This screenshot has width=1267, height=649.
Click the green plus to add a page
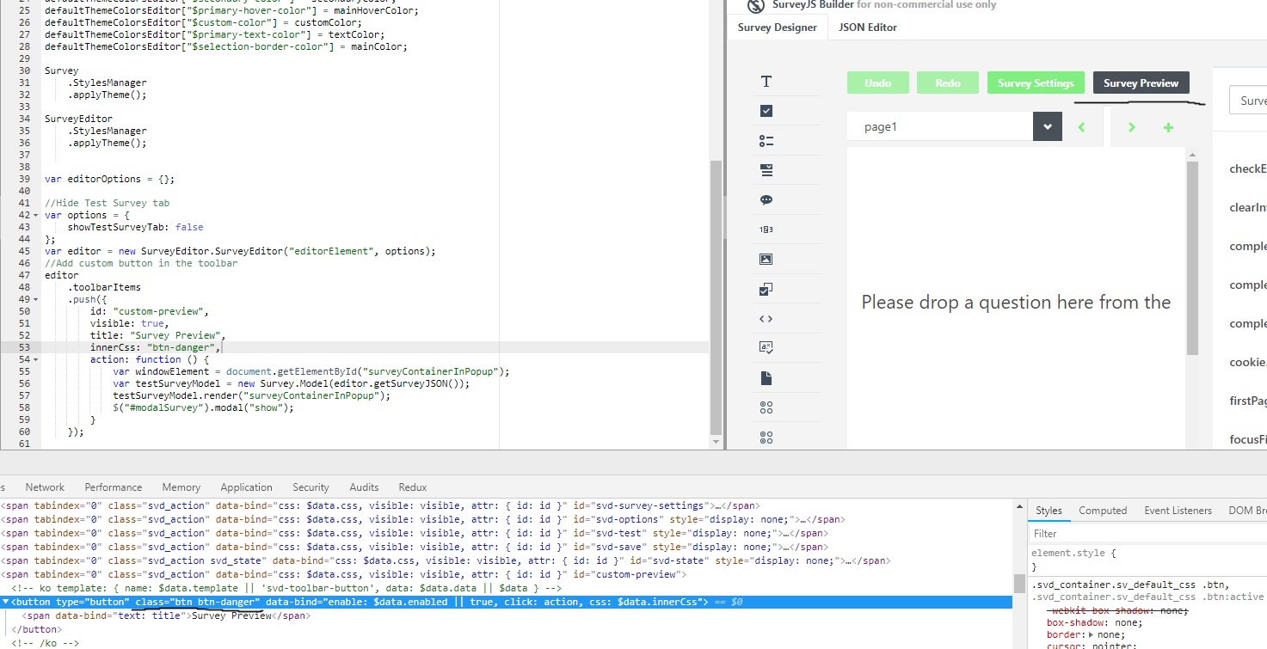[1168, 126]
